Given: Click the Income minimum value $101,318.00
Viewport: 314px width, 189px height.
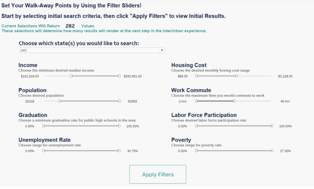Looking at the screenshot, I should click(30, 76).
